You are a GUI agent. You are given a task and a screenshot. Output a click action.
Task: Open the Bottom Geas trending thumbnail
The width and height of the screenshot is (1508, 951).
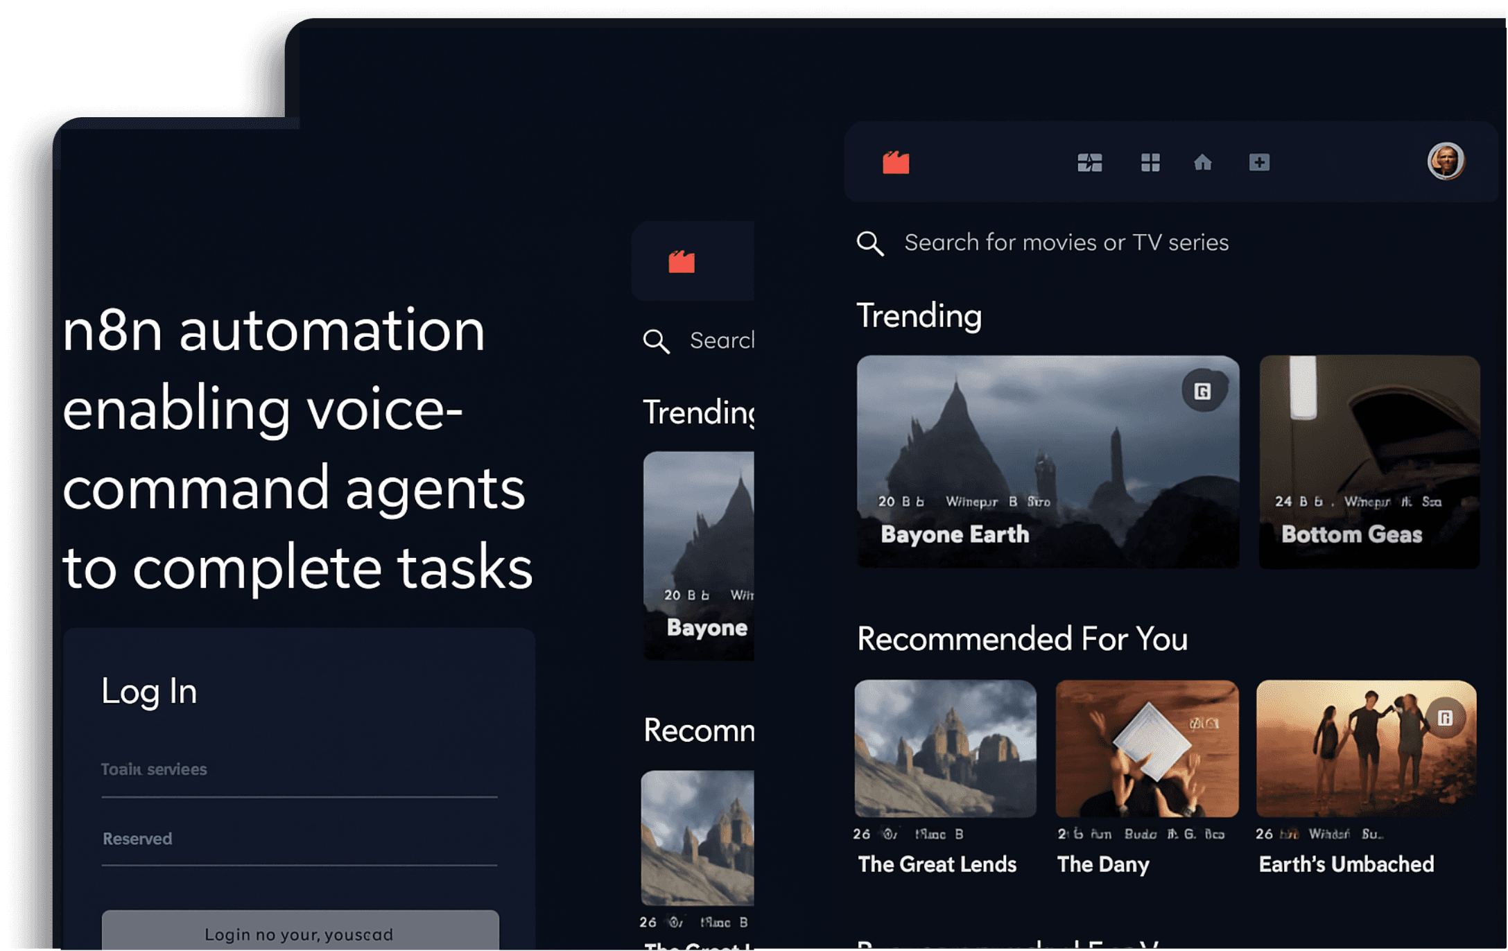coord(1370,462)
